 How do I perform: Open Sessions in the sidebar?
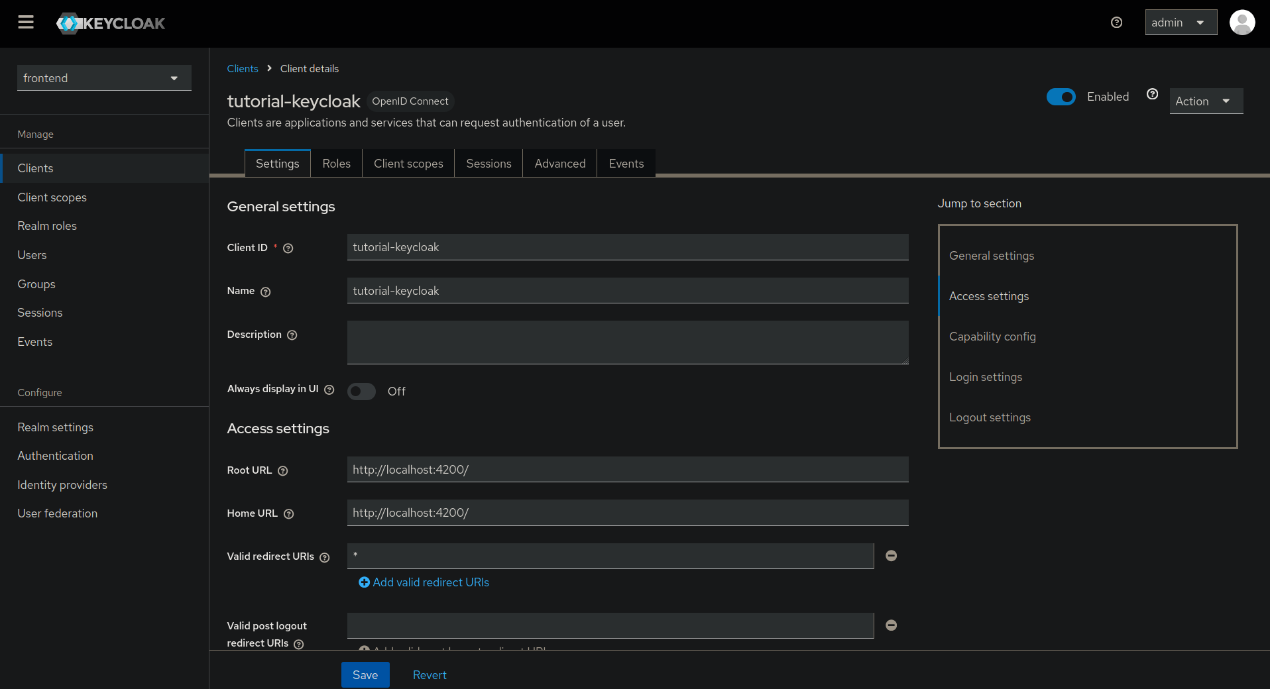tap(104, 313)
